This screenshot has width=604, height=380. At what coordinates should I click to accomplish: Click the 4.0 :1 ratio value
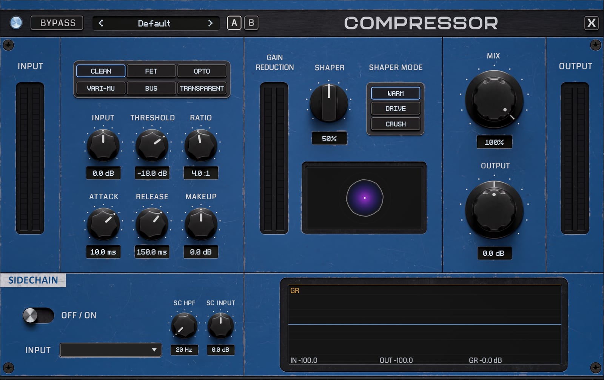pyautogui.click(x=201, y=173)
